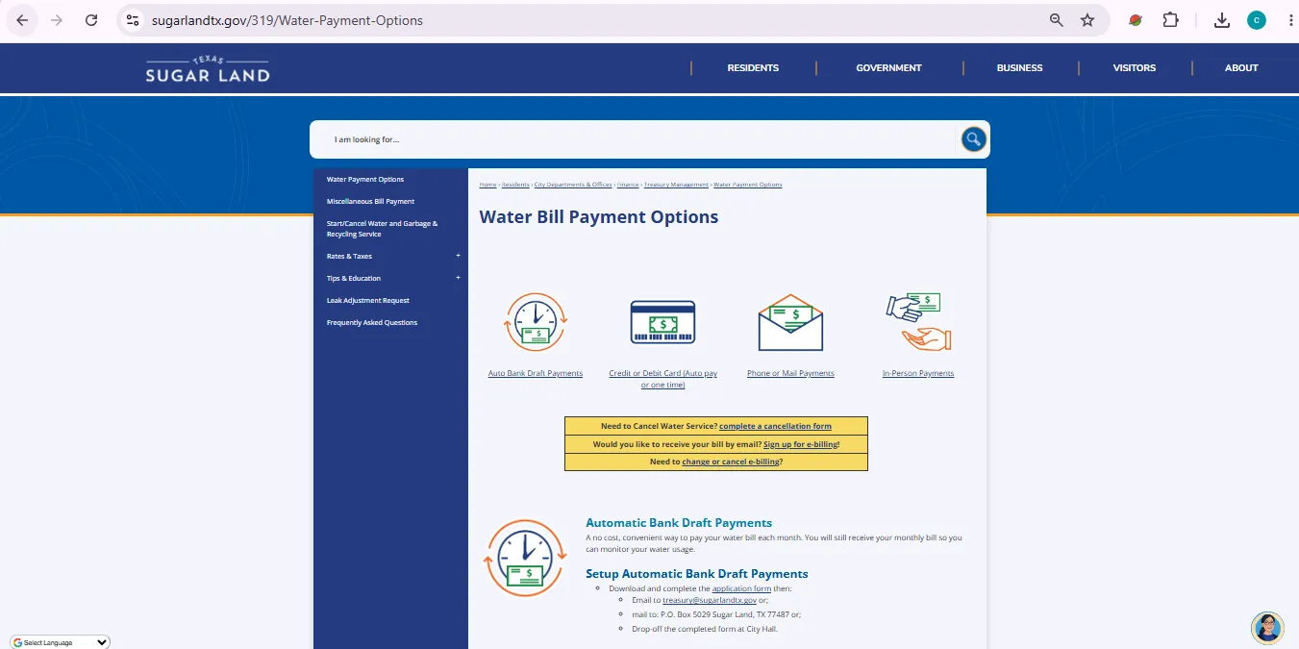
Task: Click treasury@sugarlandtx.gov email link
Action: click(710, 600)
